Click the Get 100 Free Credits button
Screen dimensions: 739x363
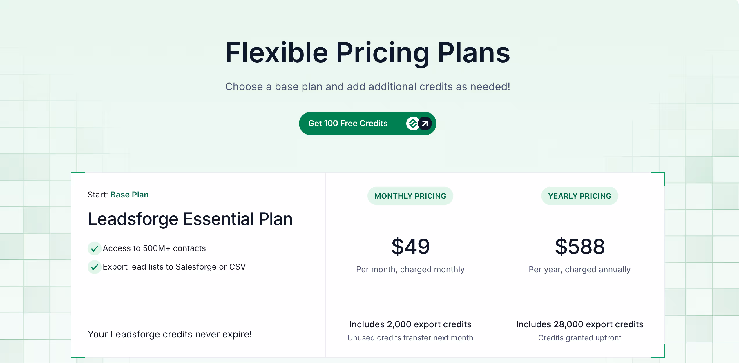[x=367, y=124]
